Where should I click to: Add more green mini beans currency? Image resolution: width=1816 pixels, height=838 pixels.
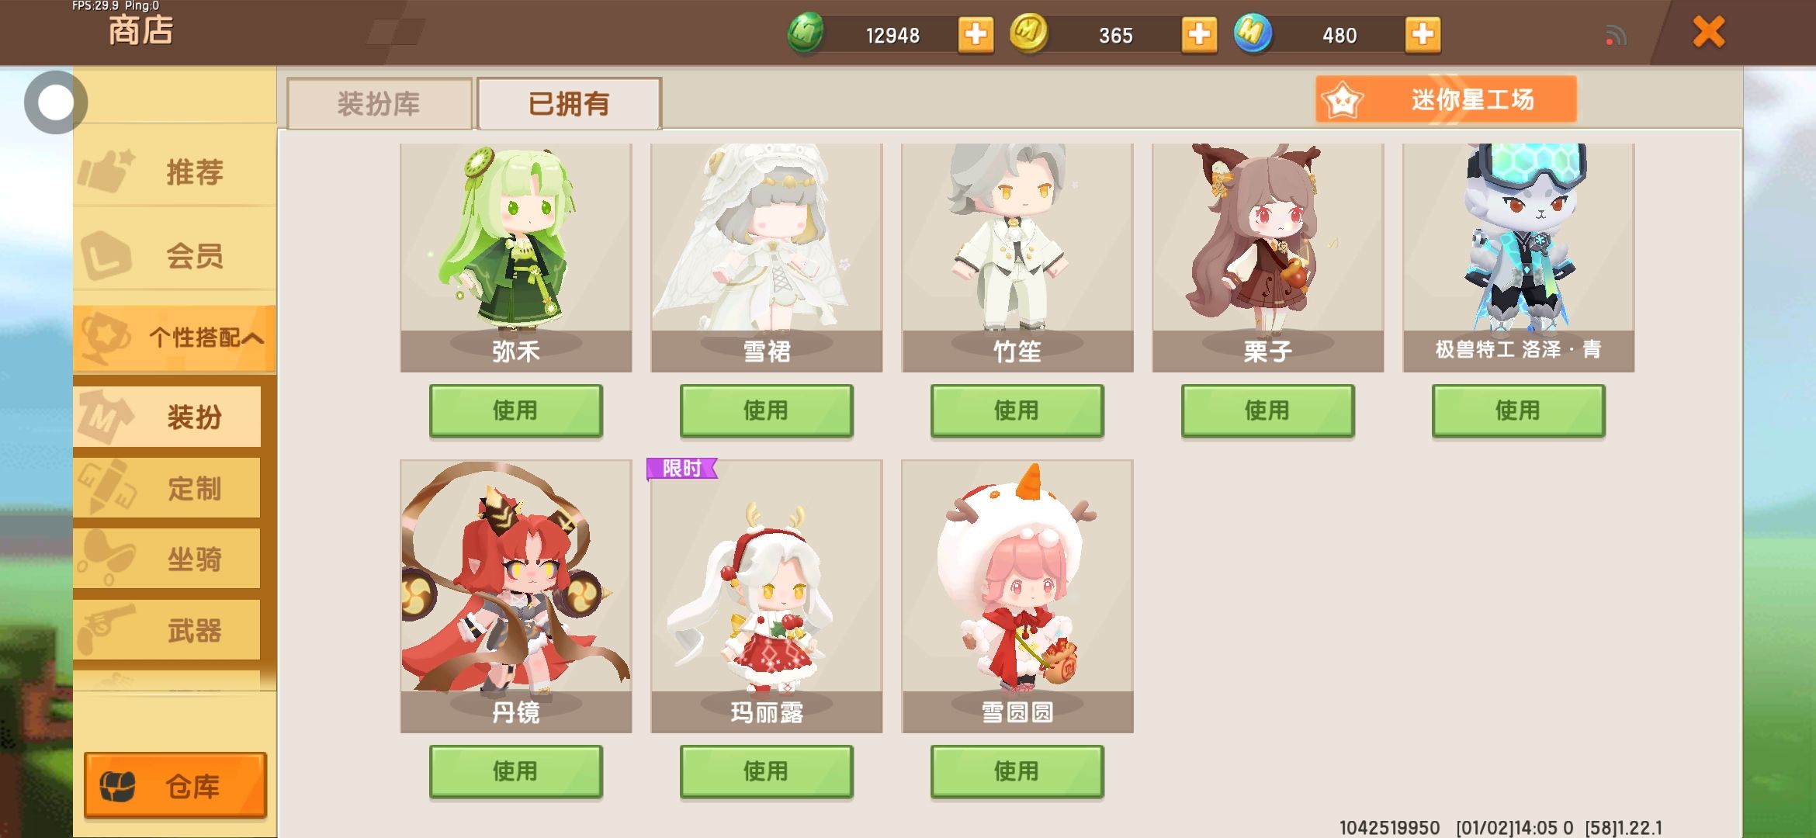[976, 34]
